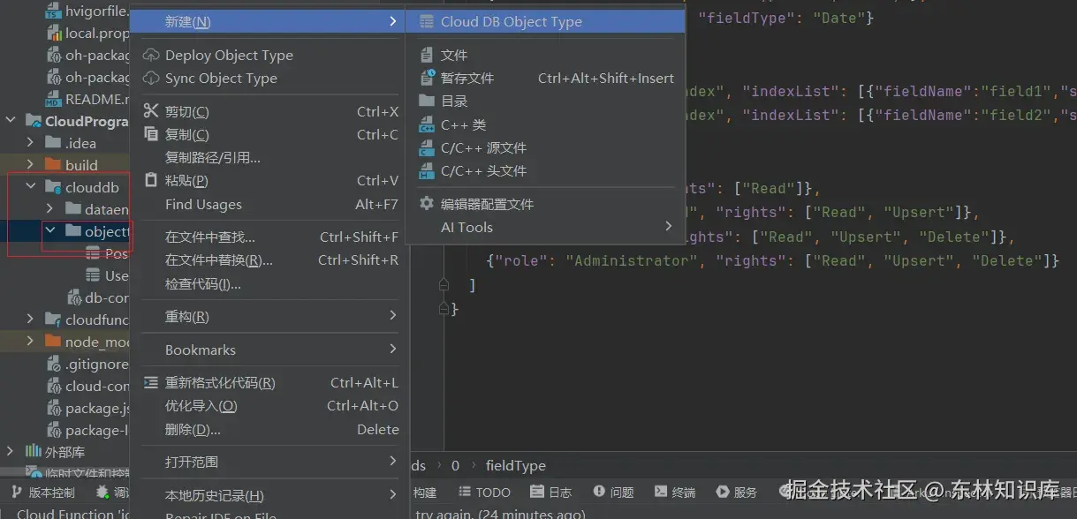Select 在文件中替换 menu entry
The image size is (1077, 519).
pyautogui.click(x=269, y=259)
